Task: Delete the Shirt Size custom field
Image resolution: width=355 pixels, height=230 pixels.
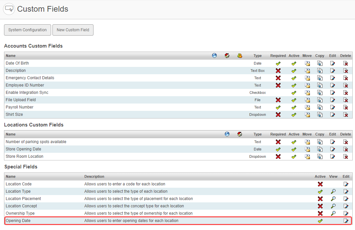Action: coord(346,115)
